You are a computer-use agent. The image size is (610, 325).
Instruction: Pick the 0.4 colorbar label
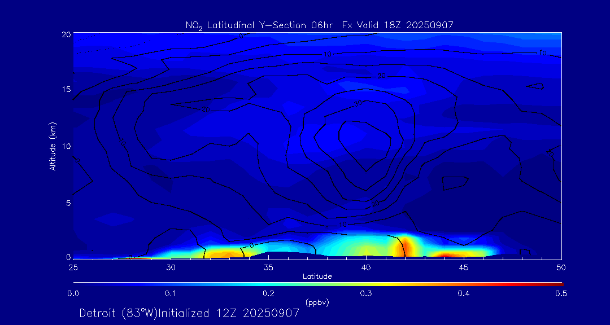pyautogui.click(x=464, y=293)
